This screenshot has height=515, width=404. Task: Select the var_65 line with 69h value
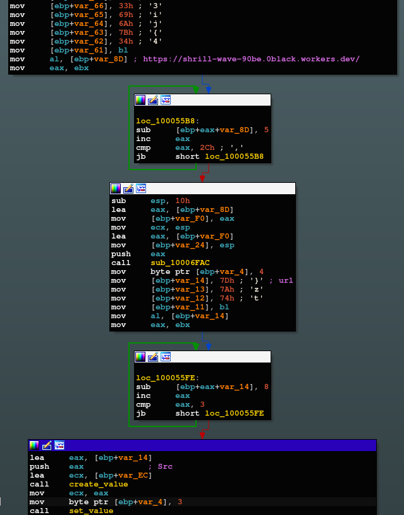tap(86, 15)
